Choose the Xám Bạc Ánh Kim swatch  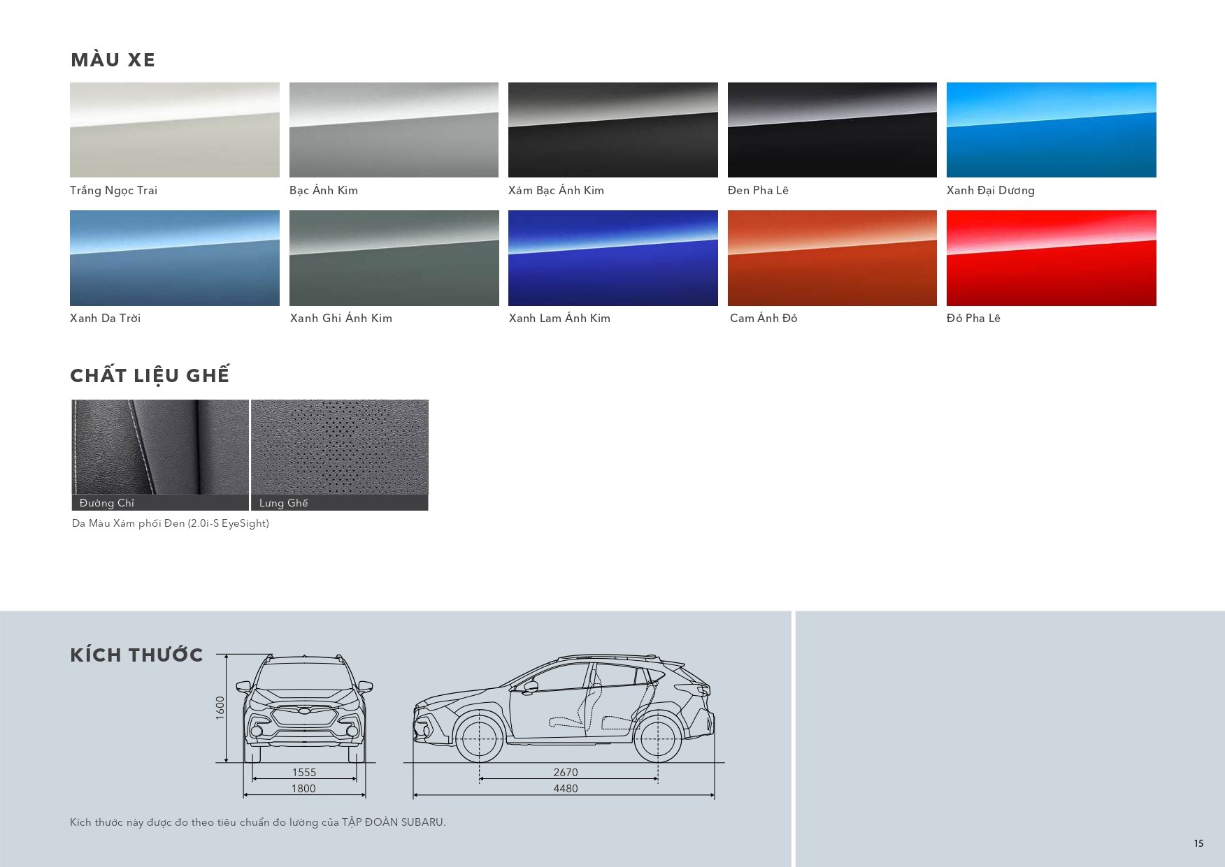612,130
